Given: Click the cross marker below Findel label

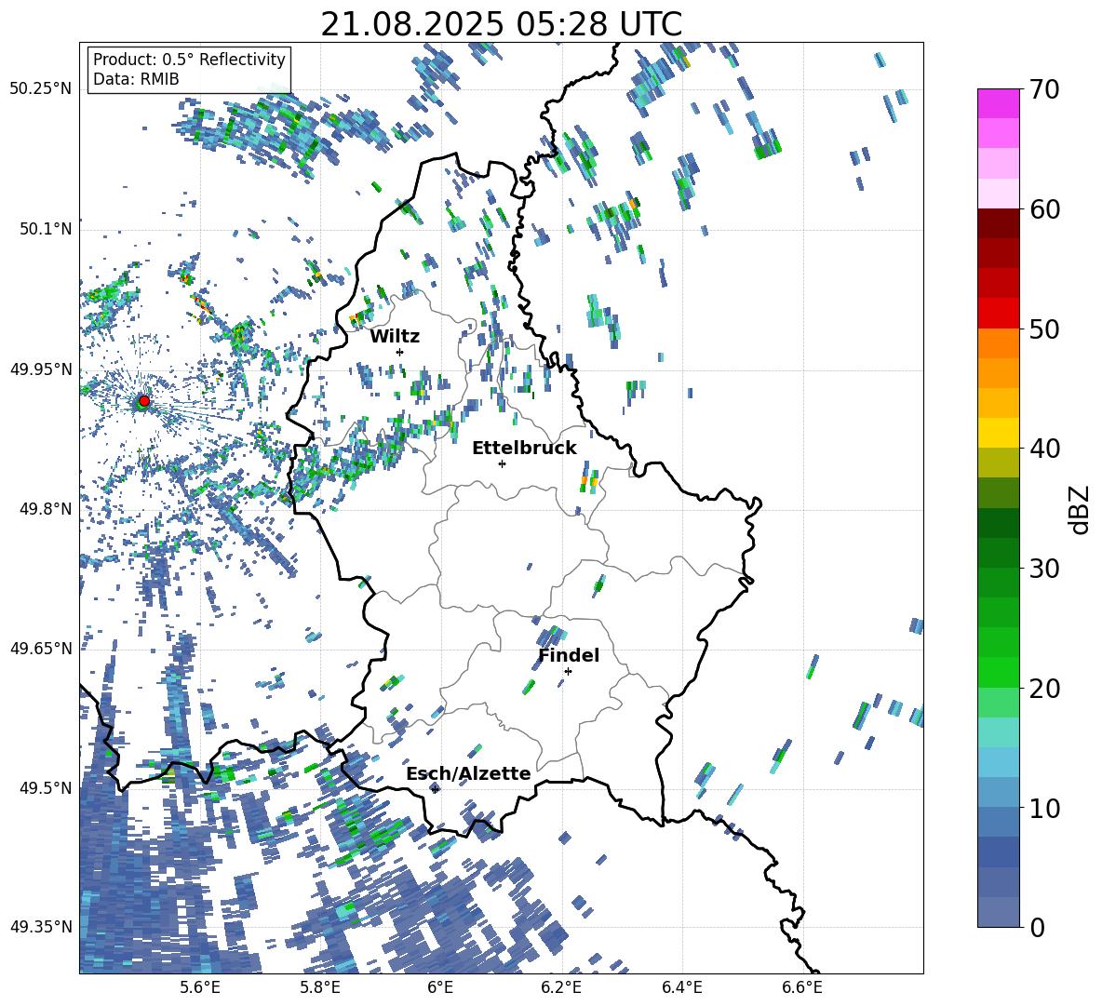Looking at the screenshot, I should click(x=568, y=672).
